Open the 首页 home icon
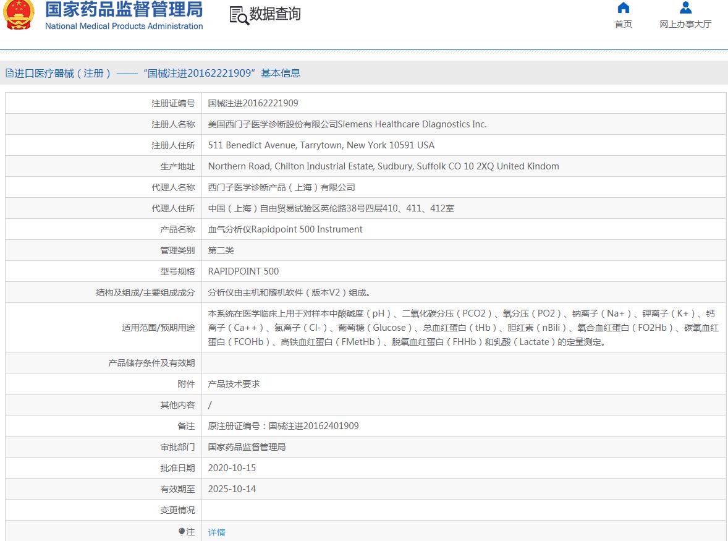Screen dimensions: 728x541 pos(623,8)
